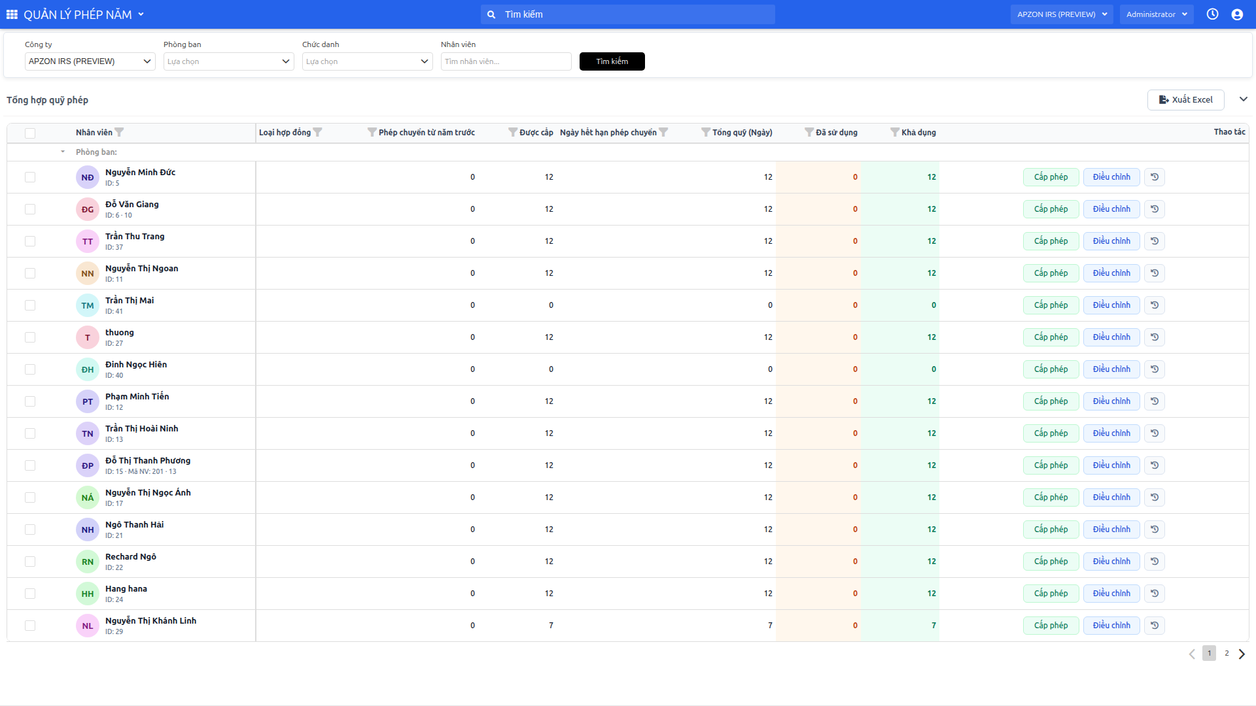
Task: Filter the Đã sử dụng column
Action: pyautogui.click(x=809, y=132)
